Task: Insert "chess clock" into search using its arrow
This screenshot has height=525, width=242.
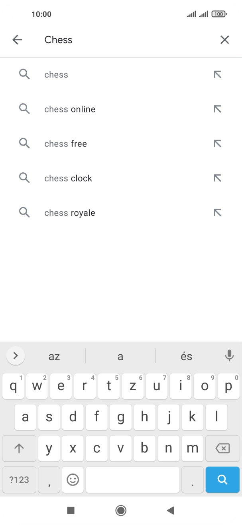Action: [217, 178]
